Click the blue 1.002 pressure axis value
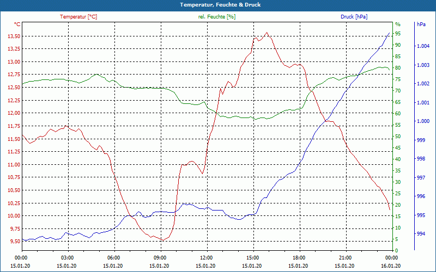Viewport: 436px width, 272px height. [423, 84]
